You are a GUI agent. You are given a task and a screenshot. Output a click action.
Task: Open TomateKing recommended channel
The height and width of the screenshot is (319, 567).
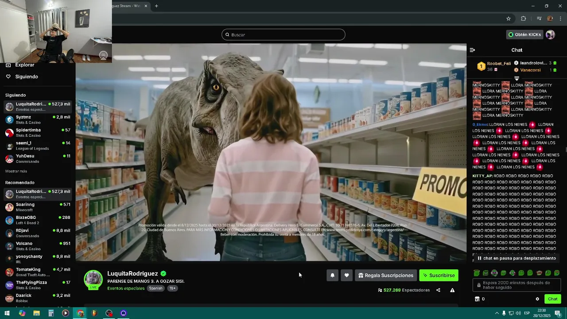click(x=38, y=272)
